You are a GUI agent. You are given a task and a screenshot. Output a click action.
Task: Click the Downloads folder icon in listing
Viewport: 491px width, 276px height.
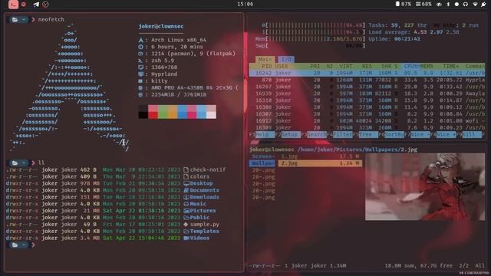[x=186, y=197]
